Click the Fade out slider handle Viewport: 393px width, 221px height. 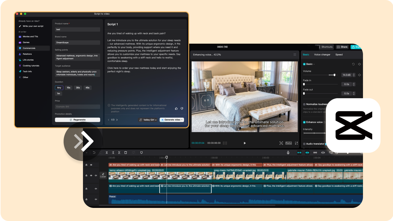304,94
